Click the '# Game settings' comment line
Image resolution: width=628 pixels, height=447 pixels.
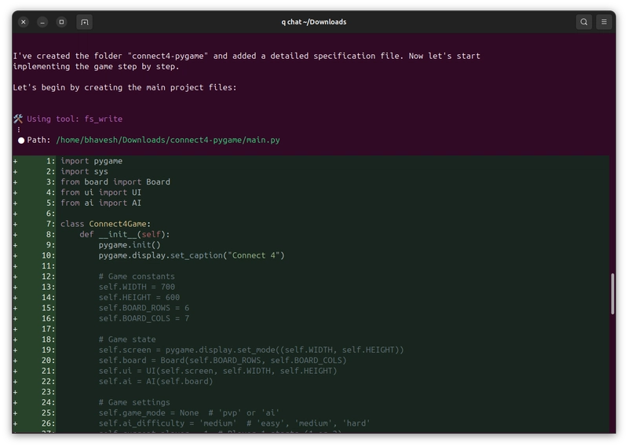tap(134, 402)
